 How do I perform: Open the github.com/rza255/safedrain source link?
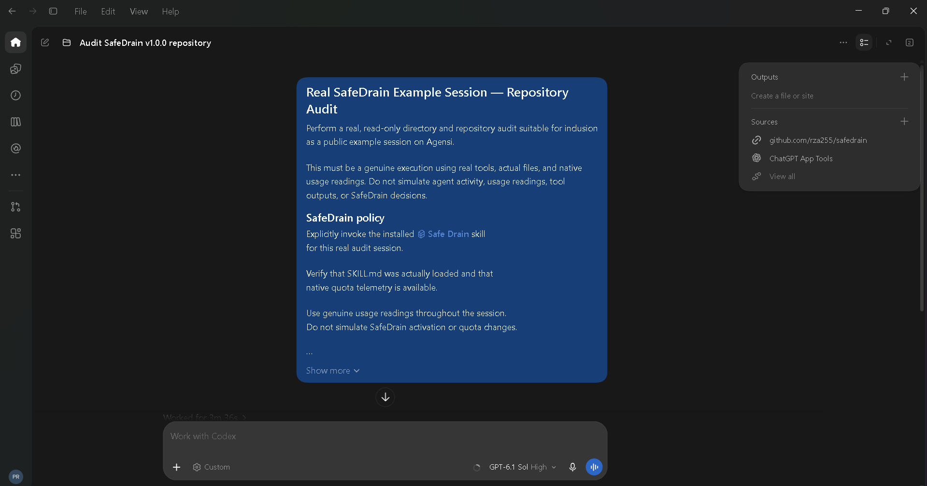(x=818, y=140)
